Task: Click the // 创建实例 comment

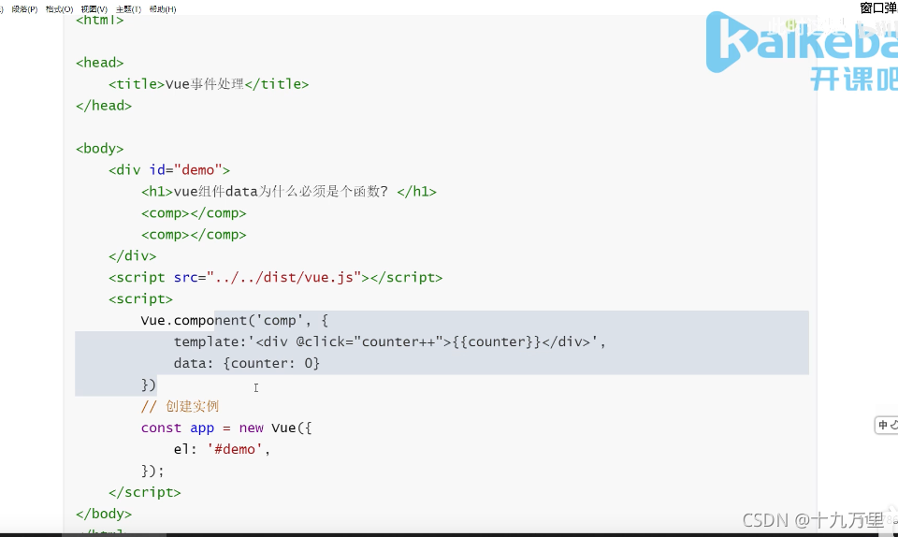Action: click(180, 406)
